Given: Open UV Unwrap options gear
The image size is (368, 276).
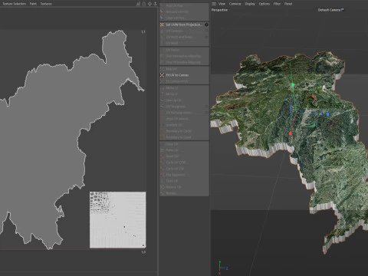Looking at the screenshot, I should [206, 31].
